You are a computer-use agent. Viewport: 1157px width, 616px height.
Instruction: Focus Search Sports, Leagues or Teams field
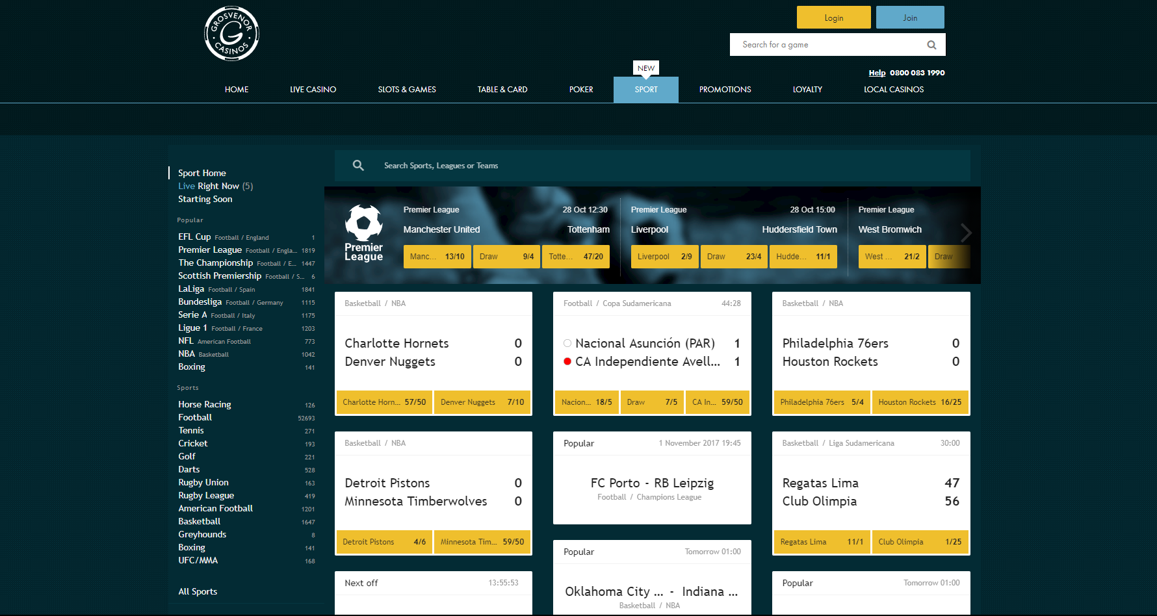[653, 166]
